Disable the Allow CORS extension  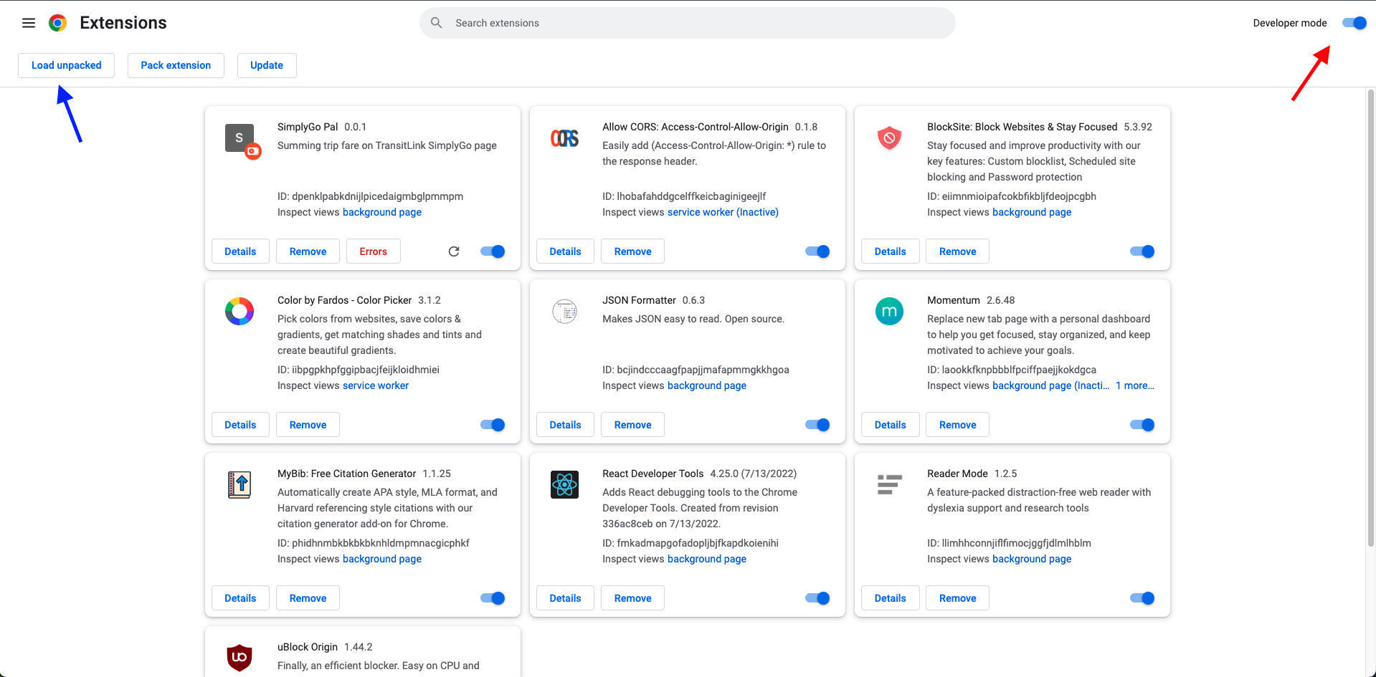[x=817, y=251]
